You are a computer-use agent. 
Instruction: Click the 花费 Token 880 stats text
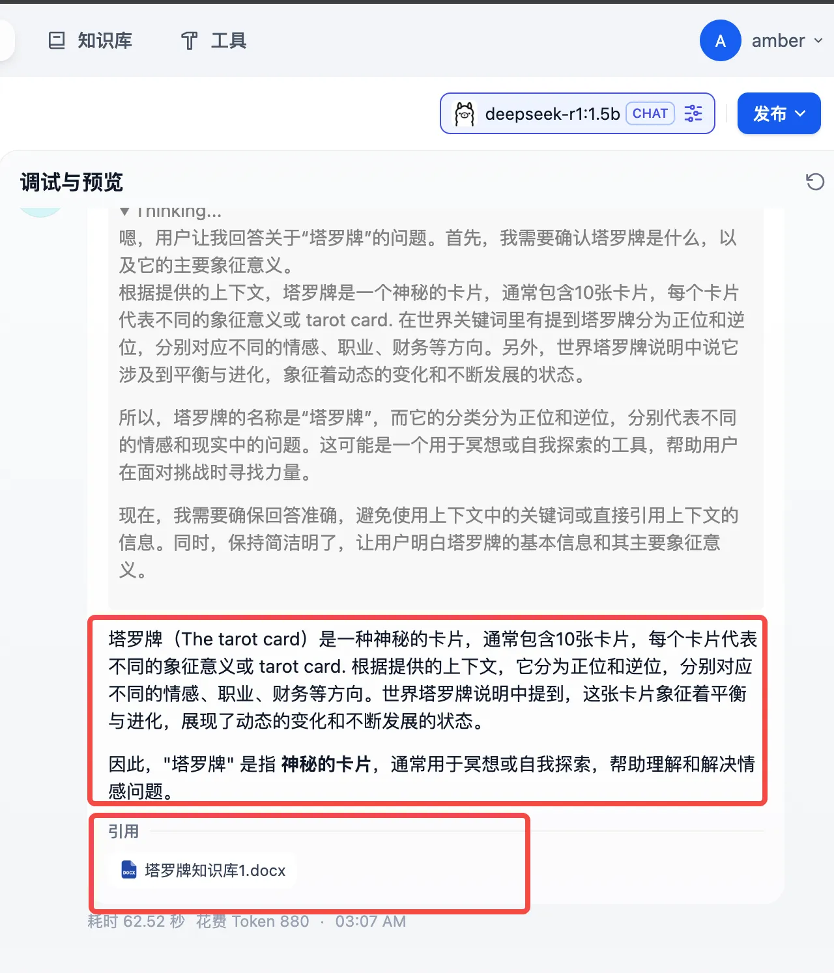coord(253,922)
